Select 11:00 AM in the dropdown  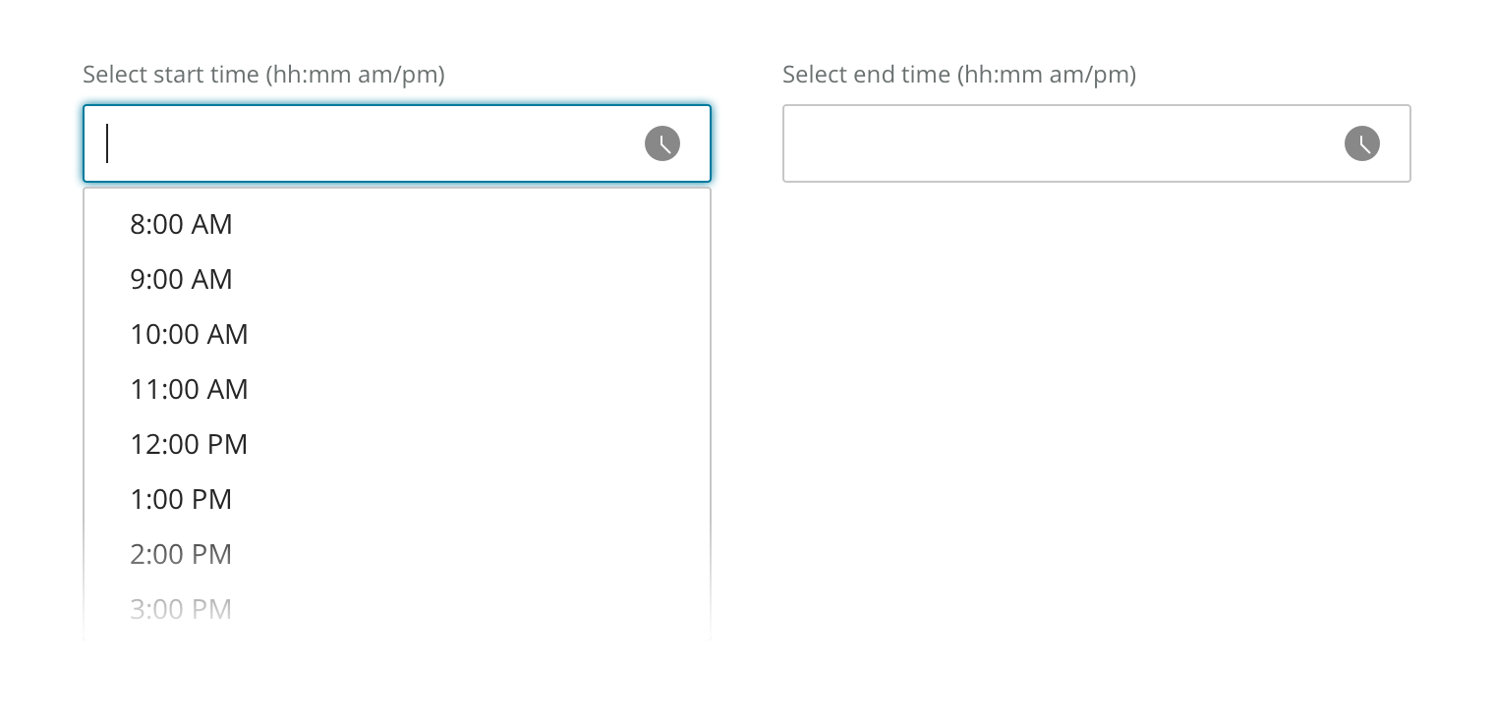[190, 389]
